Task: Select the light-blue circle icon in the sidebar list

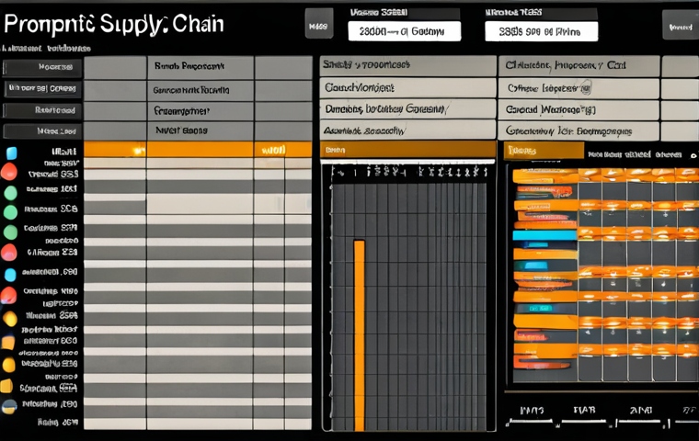Action: click(x=10, y=275)
